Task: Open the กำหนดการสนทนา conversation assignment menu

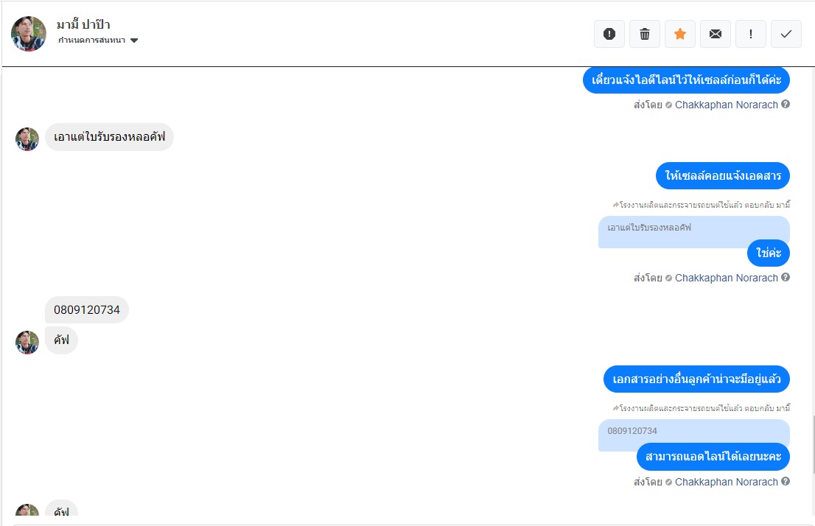Action: pyautogui.click(x=93, y=41)
